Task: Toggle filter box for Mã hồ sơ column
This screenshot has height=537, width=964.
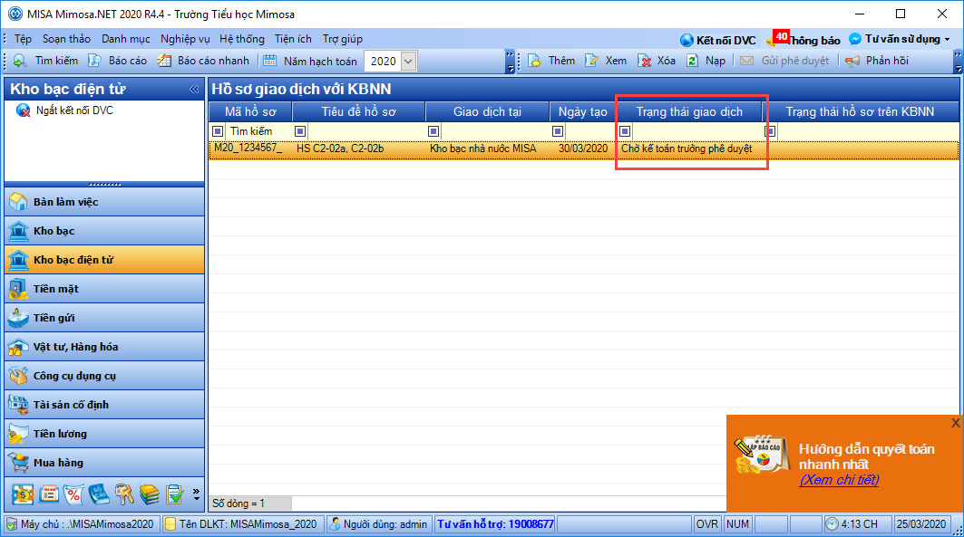Action: pyautogui.click(x=218, y=131)
